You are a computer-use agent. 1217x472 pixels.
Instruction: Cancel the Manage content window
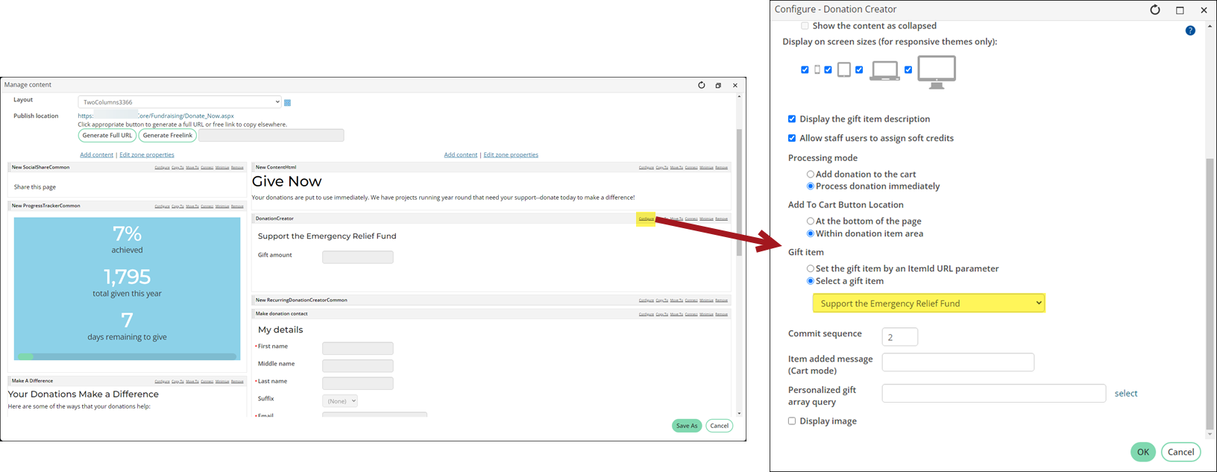point(719,426)
